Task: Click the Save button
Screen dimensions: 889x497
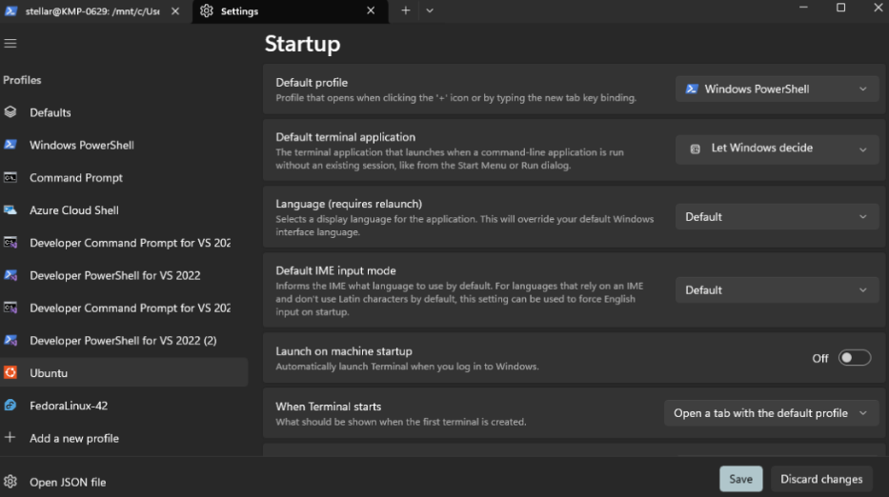Action: point(741,479)
